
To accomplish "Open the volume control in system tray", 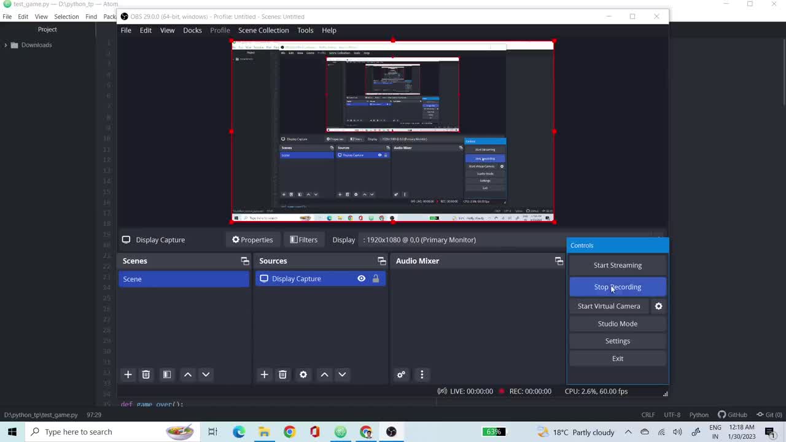I will pyautogui.click(x=677, y=432).
